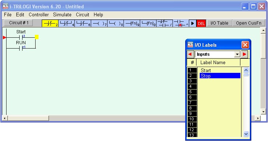Click the horizontal scrollbar left arrow
This screenshot has height=141, width=268.
coord(5,118)
